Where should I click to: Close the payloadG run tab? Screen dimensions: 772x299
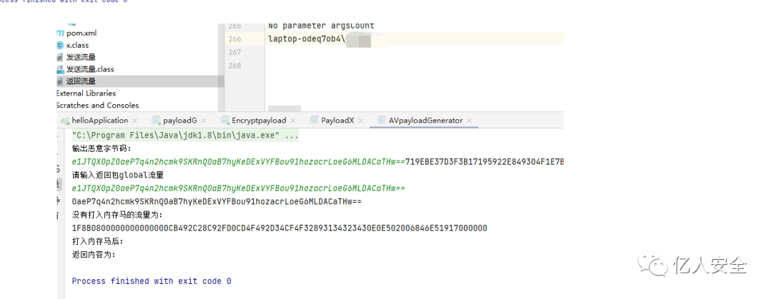click(x=203, y=121)
